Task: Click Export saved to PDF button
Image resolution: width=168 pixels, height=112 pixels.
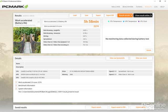Action: [119, 107]
